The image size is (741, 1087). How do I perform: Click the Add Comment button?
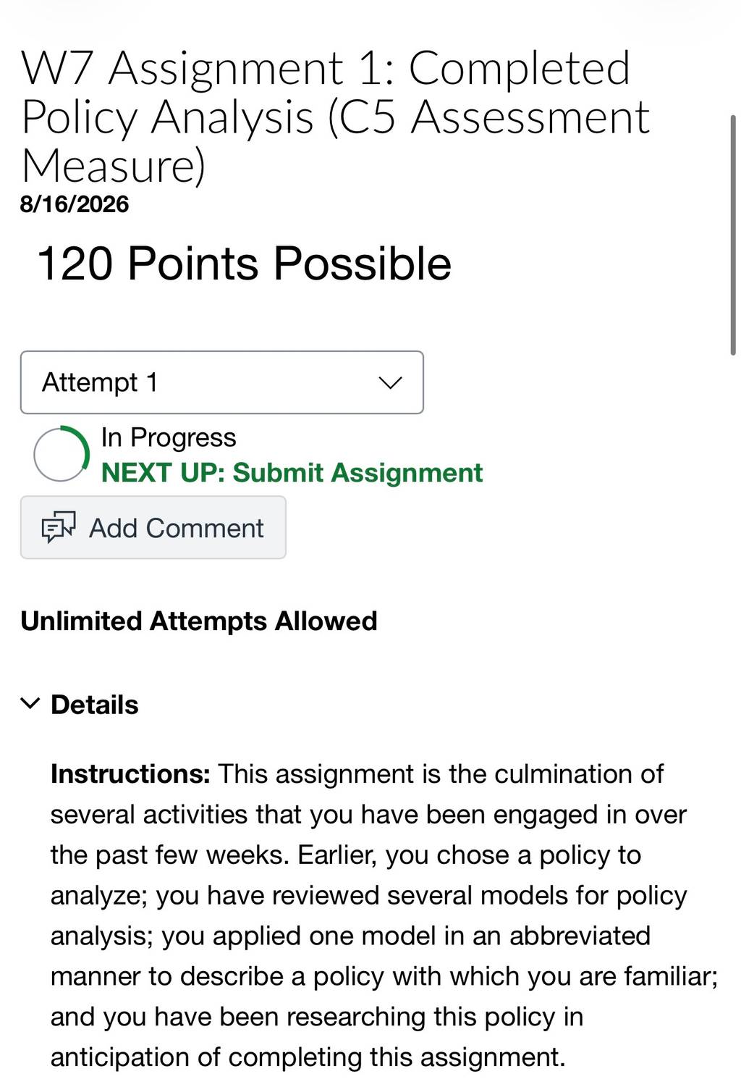153,527
